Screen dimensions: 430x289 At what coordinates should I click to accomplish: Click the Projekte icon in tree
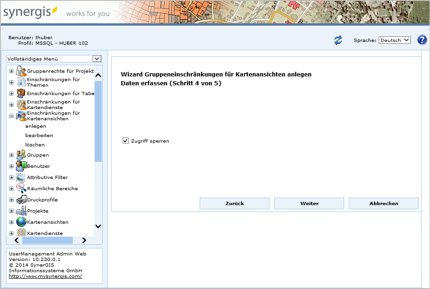point(21,211)
